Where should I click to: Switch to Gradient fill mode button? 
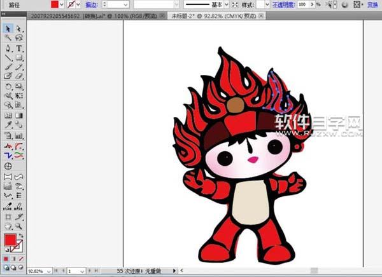[x=14, y=259]
